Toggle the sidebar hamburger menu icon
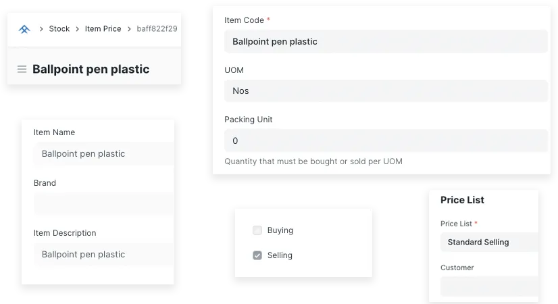 point(22,69)
